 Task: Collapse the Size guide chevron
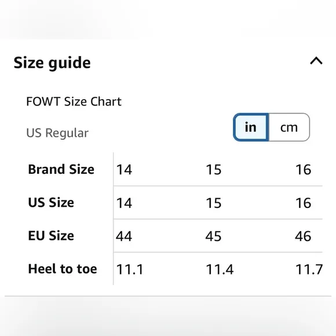pos(316,61)
